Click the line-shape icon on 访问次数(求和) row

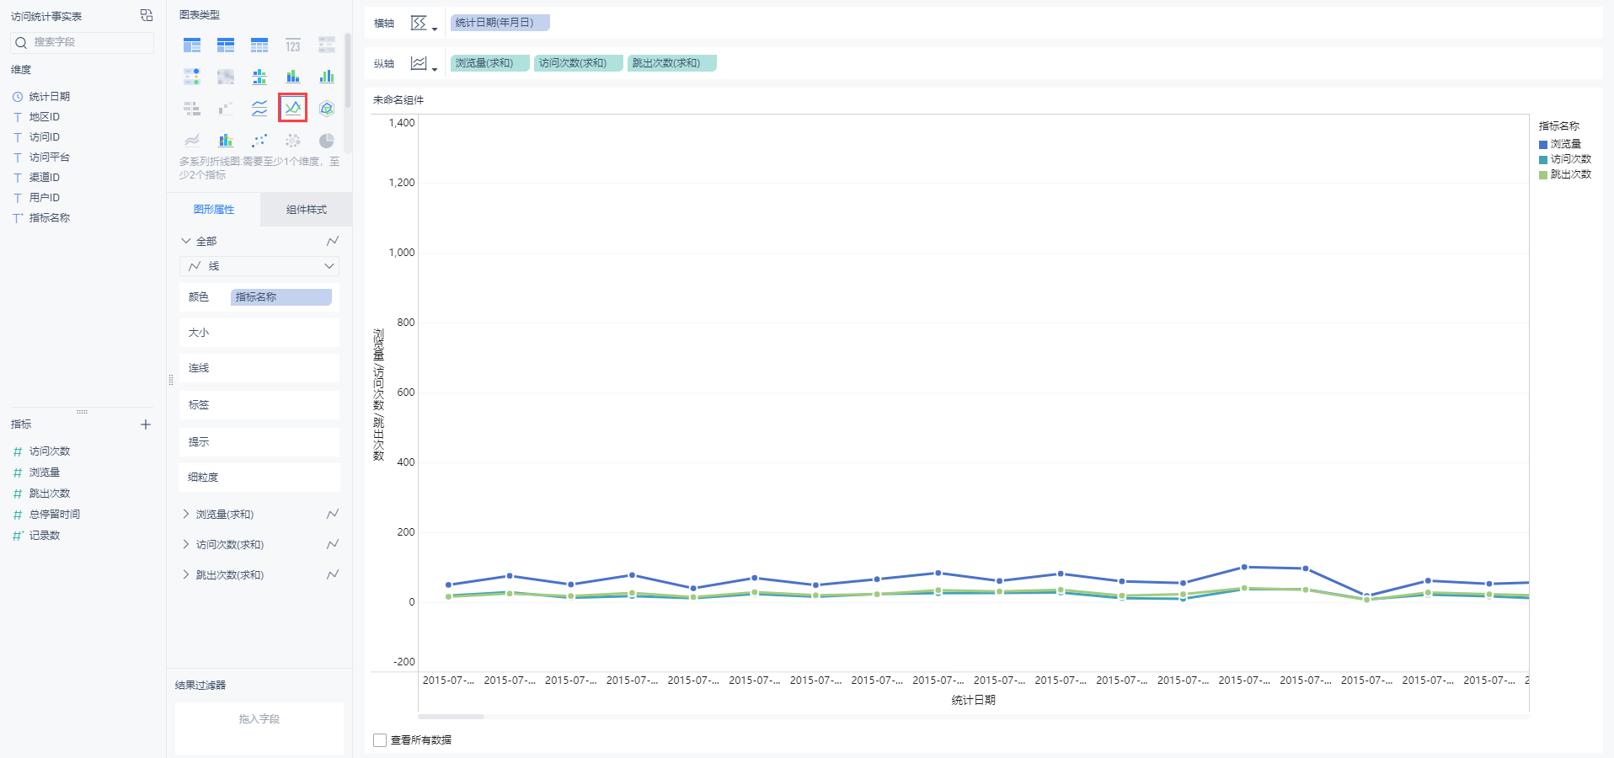(333, 544)
